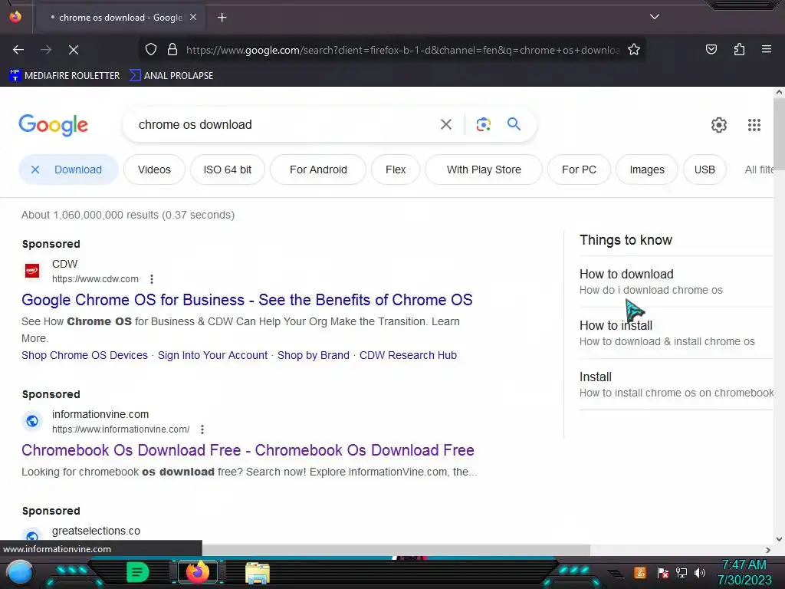This screenshot has height=589, width=785.
Task: Open the network tray icon
Action: (681, 572)
